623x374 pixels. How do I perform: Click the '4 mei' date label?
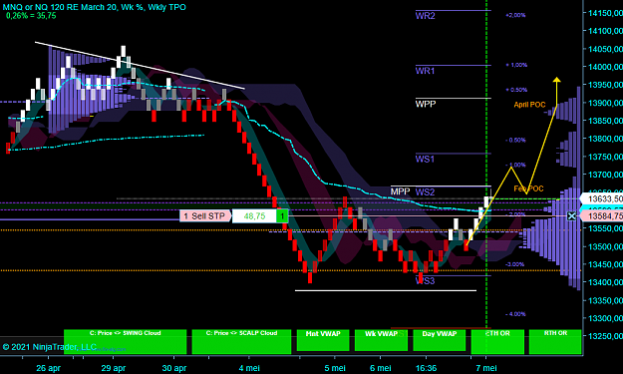[x=249, y=368]
